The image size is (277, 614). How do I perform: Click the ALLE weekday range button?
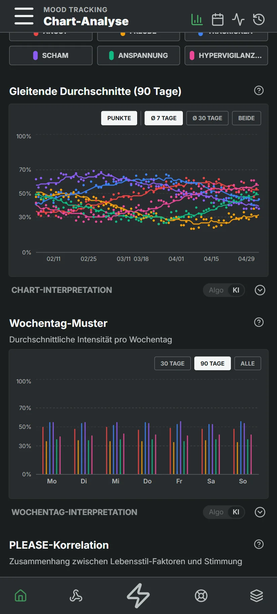click(247, 364)
